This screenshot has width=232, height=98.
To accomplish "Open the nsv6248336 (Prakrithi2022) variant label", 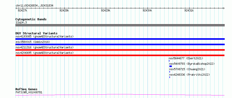I will [x=190, y=75].
